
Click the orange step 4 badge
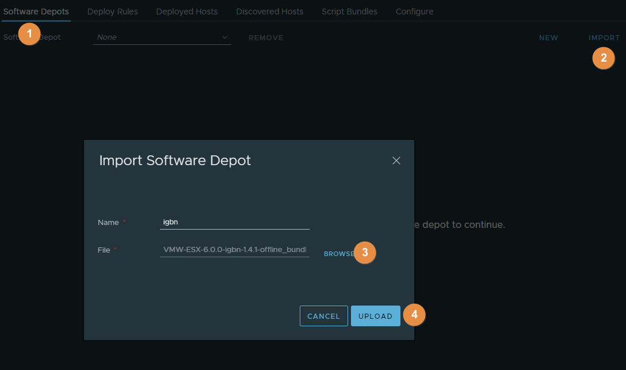coord(414,315)
